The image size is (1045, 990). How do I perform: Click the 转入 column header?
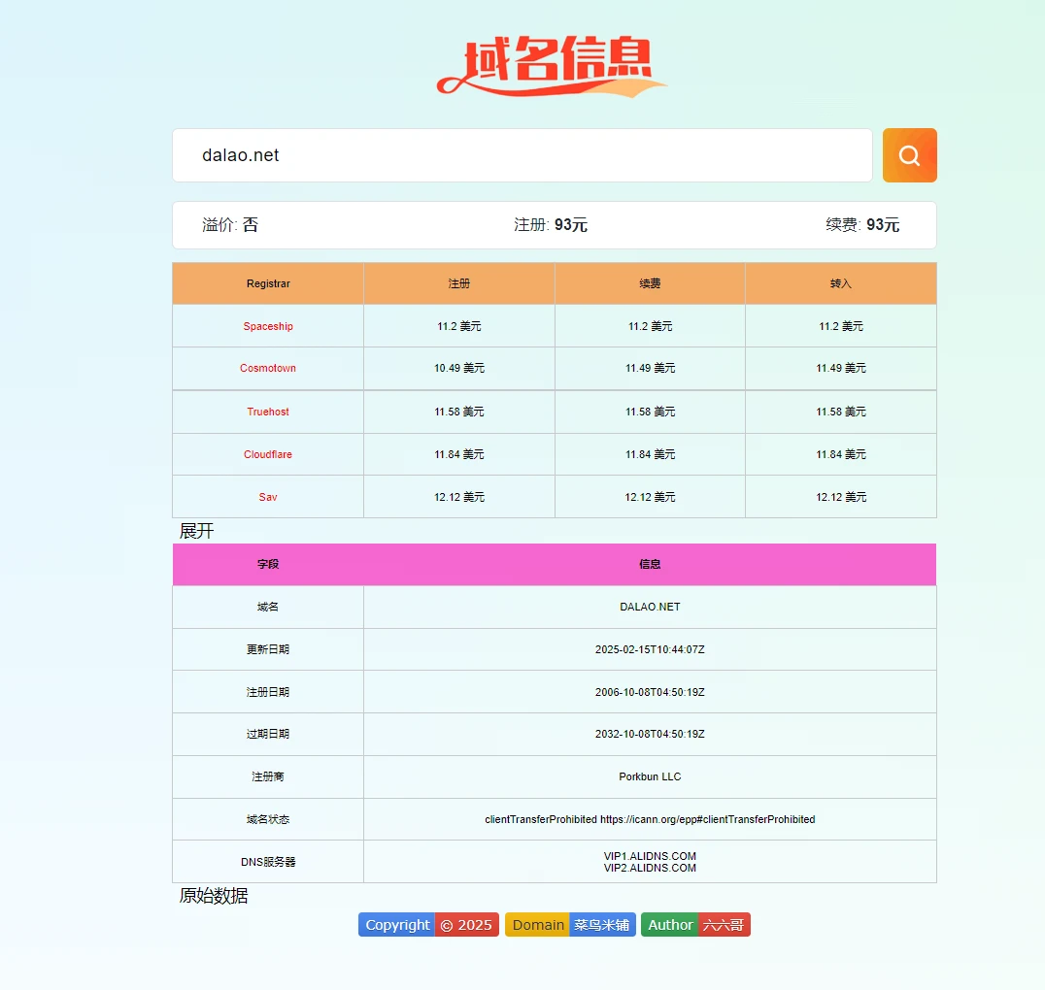click(x=841, y=283)
